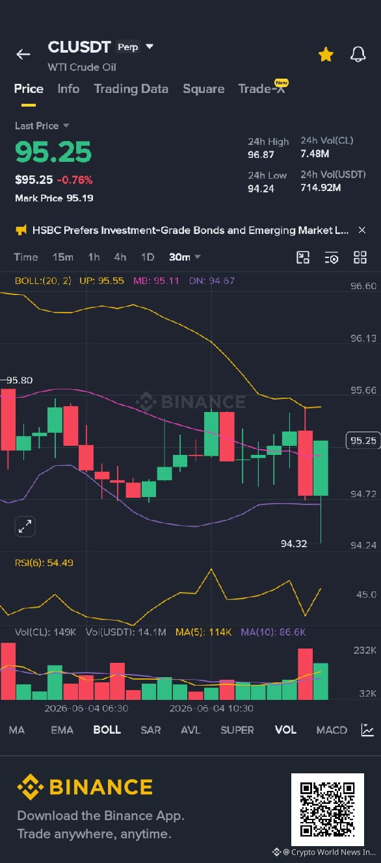Image resolution: width=381 pixels, height=863 pixels.
Task: Toggle the BOLL indicator
Action: pos(107,730)
